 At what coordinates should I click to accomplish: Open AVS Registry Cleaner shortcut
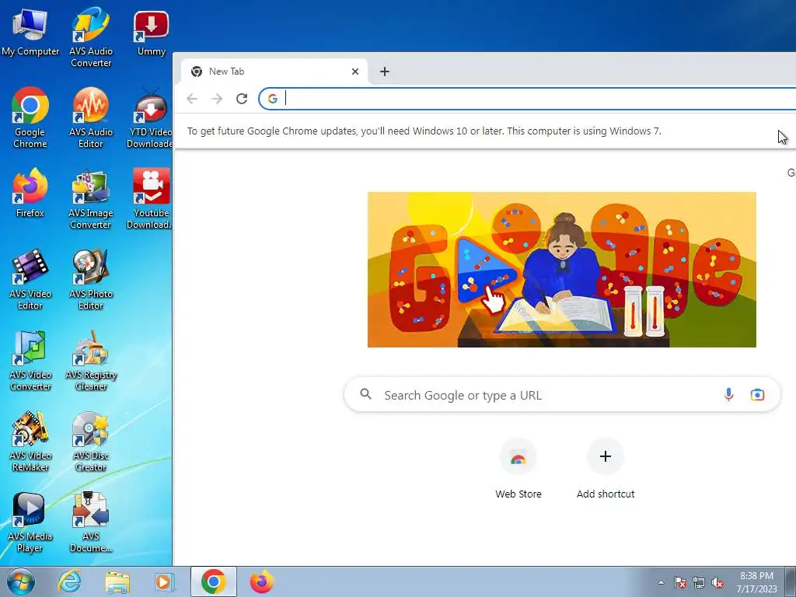tap(91, 361)
